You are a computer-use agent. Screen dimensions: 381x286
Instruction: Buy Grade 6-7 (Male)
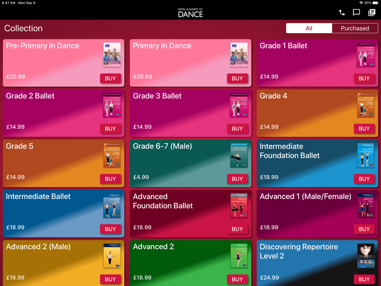(237, 179)
